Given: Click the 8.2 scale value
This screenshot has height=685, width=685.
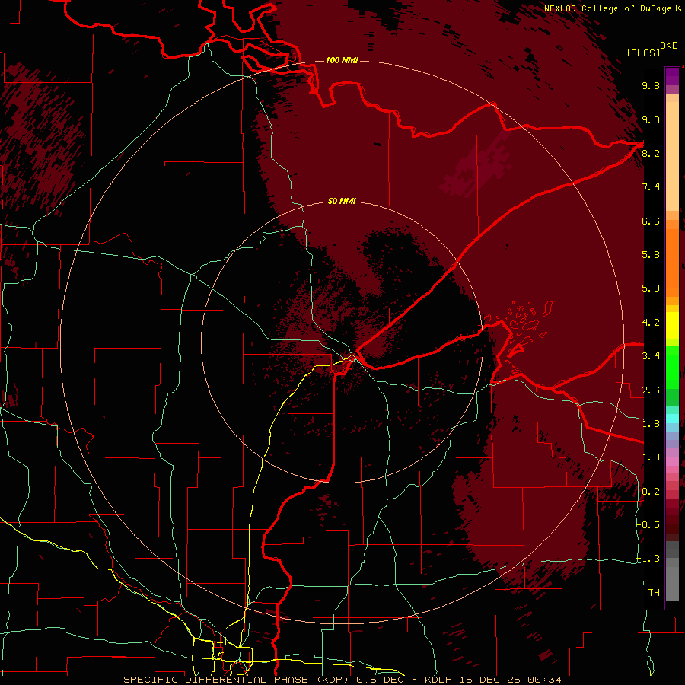Looking at the screenshot, I should click(651, 153).
